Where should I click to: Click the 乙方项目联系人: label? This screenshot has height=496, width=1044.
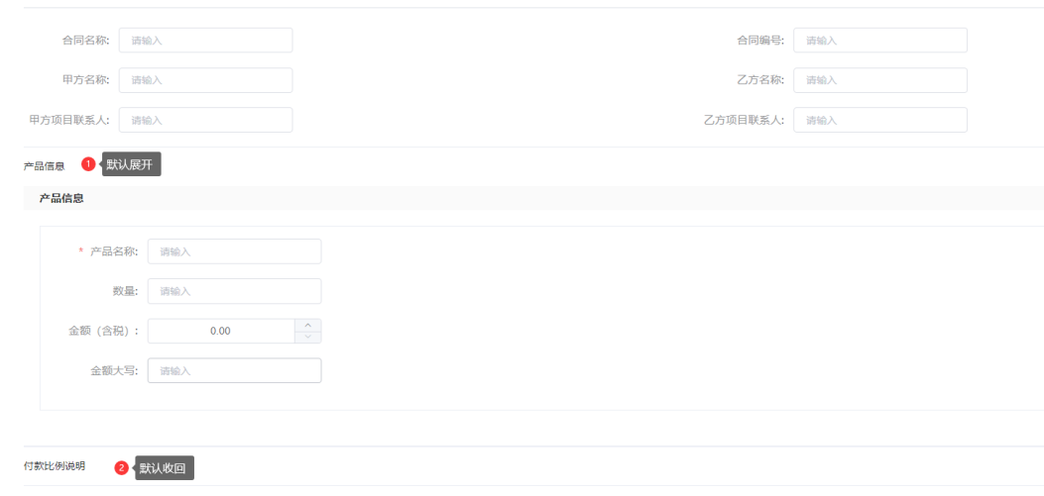(x=744, y=121)
